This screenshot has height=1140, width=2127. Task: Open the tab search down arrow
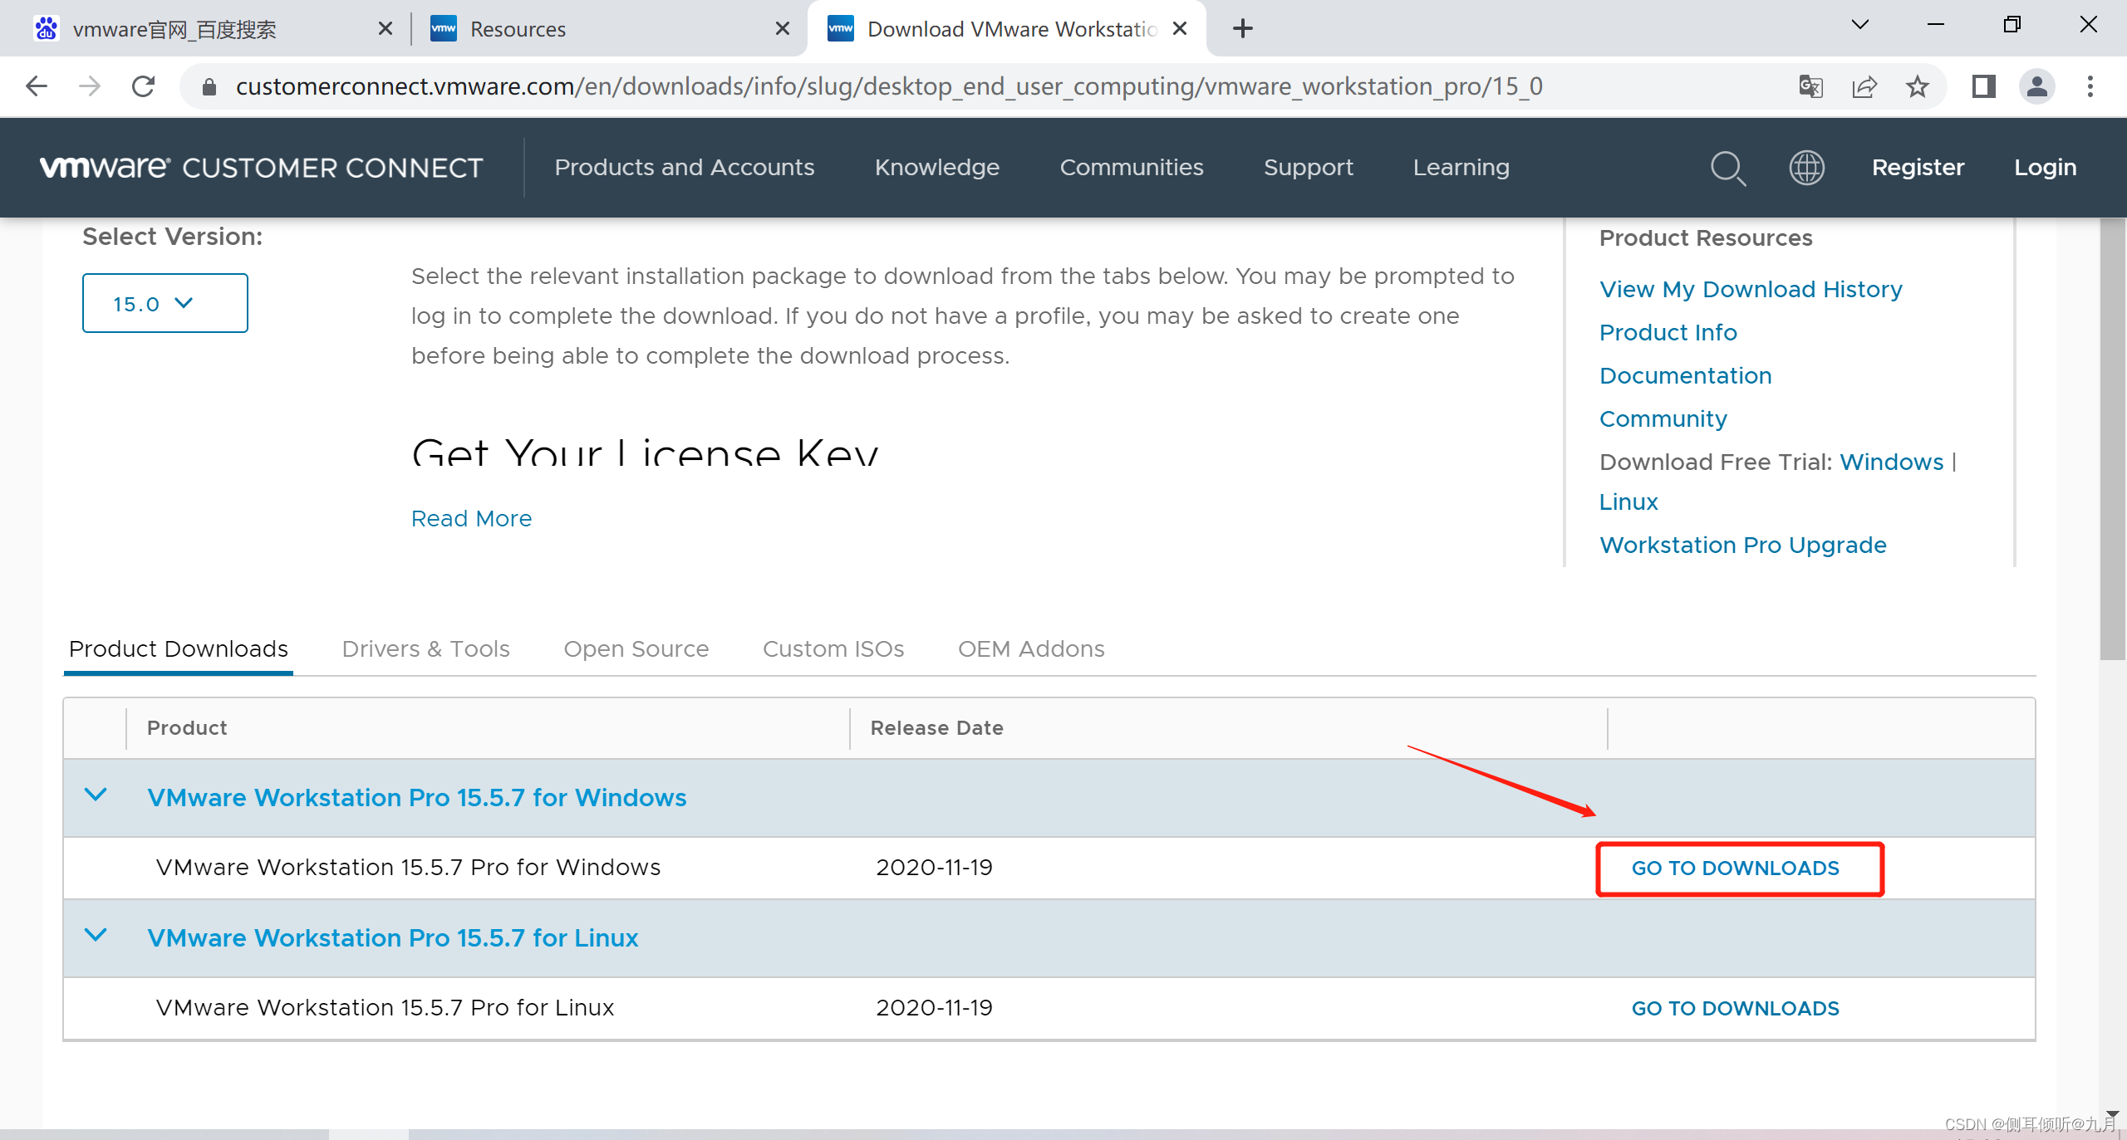[1860, 25]
